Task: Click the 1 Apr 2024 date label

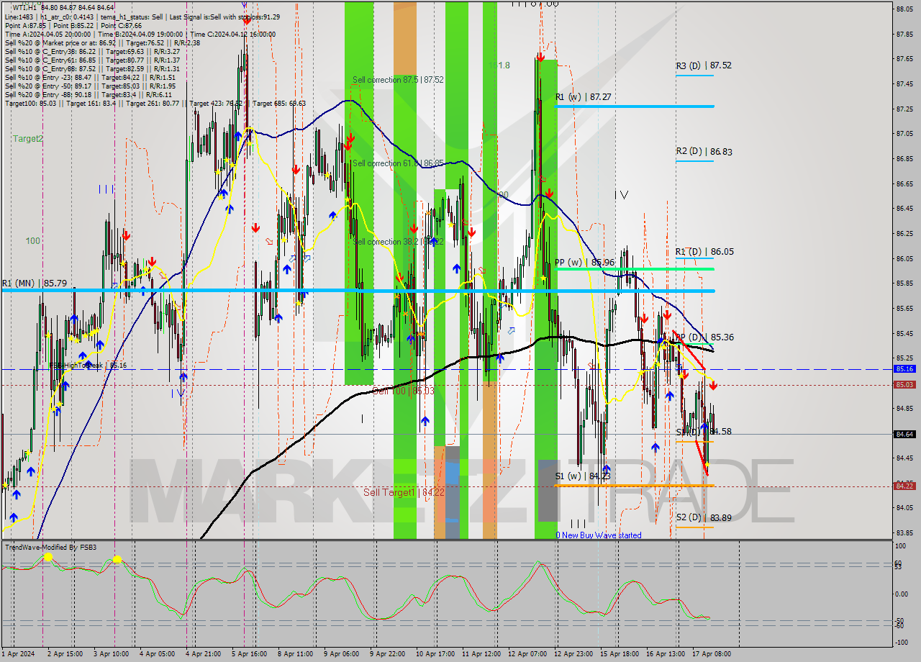Action: coord(17,654)
